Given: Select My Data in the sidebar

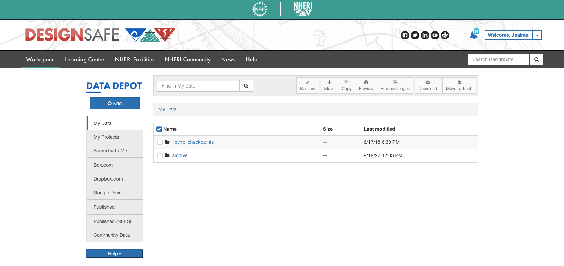Looking at the screenshot, I should 115,123.
